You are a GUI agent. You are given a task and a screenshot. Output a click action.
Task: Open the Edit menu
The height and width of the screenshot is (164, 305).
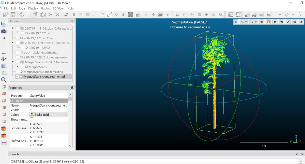(13, 8)
